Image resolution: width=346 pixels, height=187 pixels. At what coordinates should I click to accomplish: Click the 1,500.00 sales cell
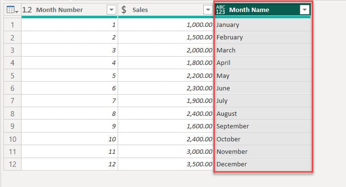click(166, 37)
